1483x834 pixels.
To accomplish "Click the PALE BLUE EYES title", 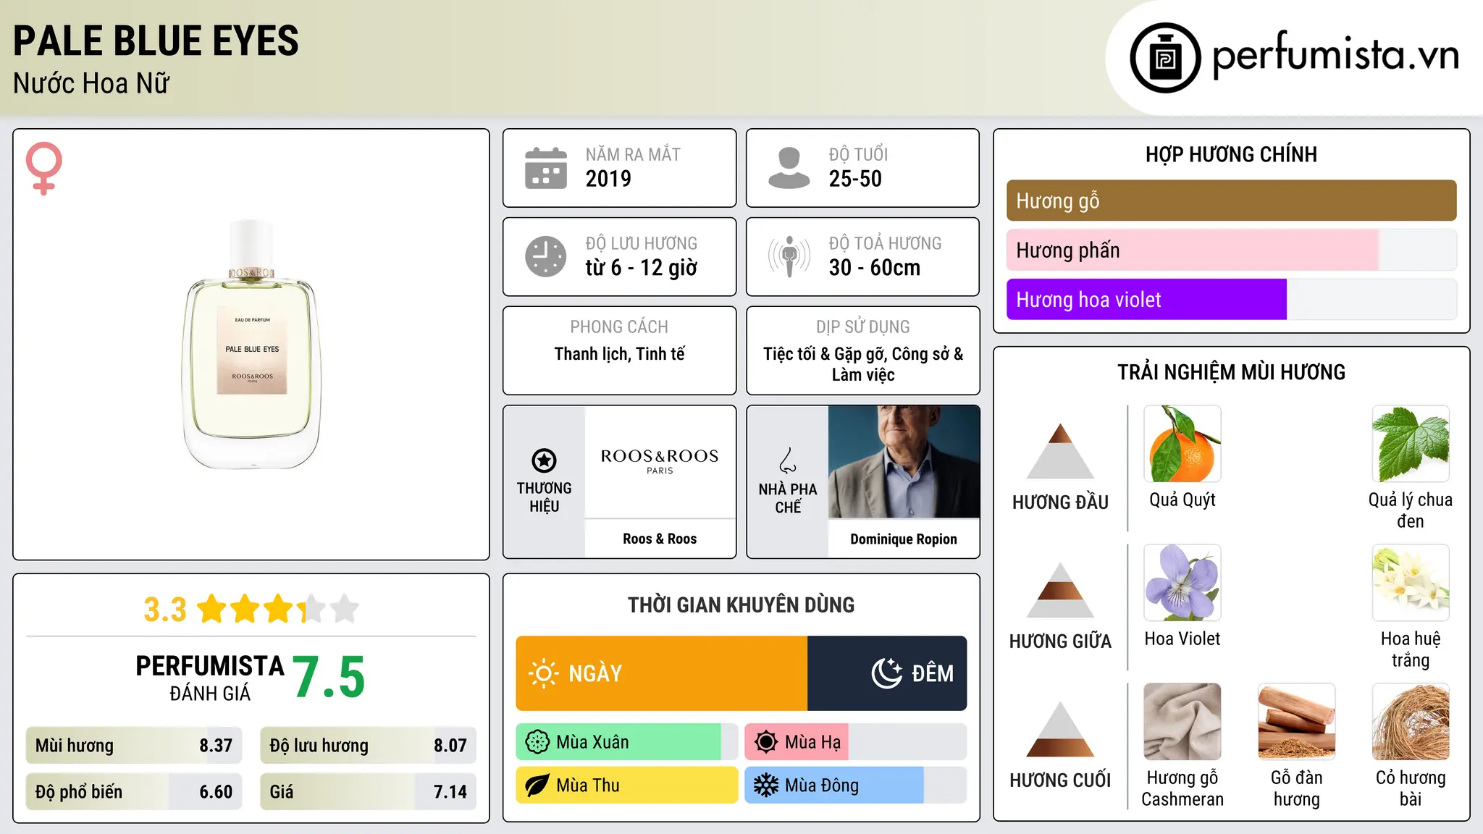I will pos(156,41).
